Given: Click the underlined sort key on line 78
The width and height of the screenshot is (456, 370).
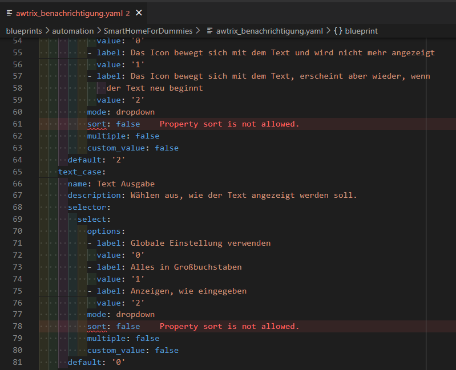Looking at the screenshot, I should [96, 327].
